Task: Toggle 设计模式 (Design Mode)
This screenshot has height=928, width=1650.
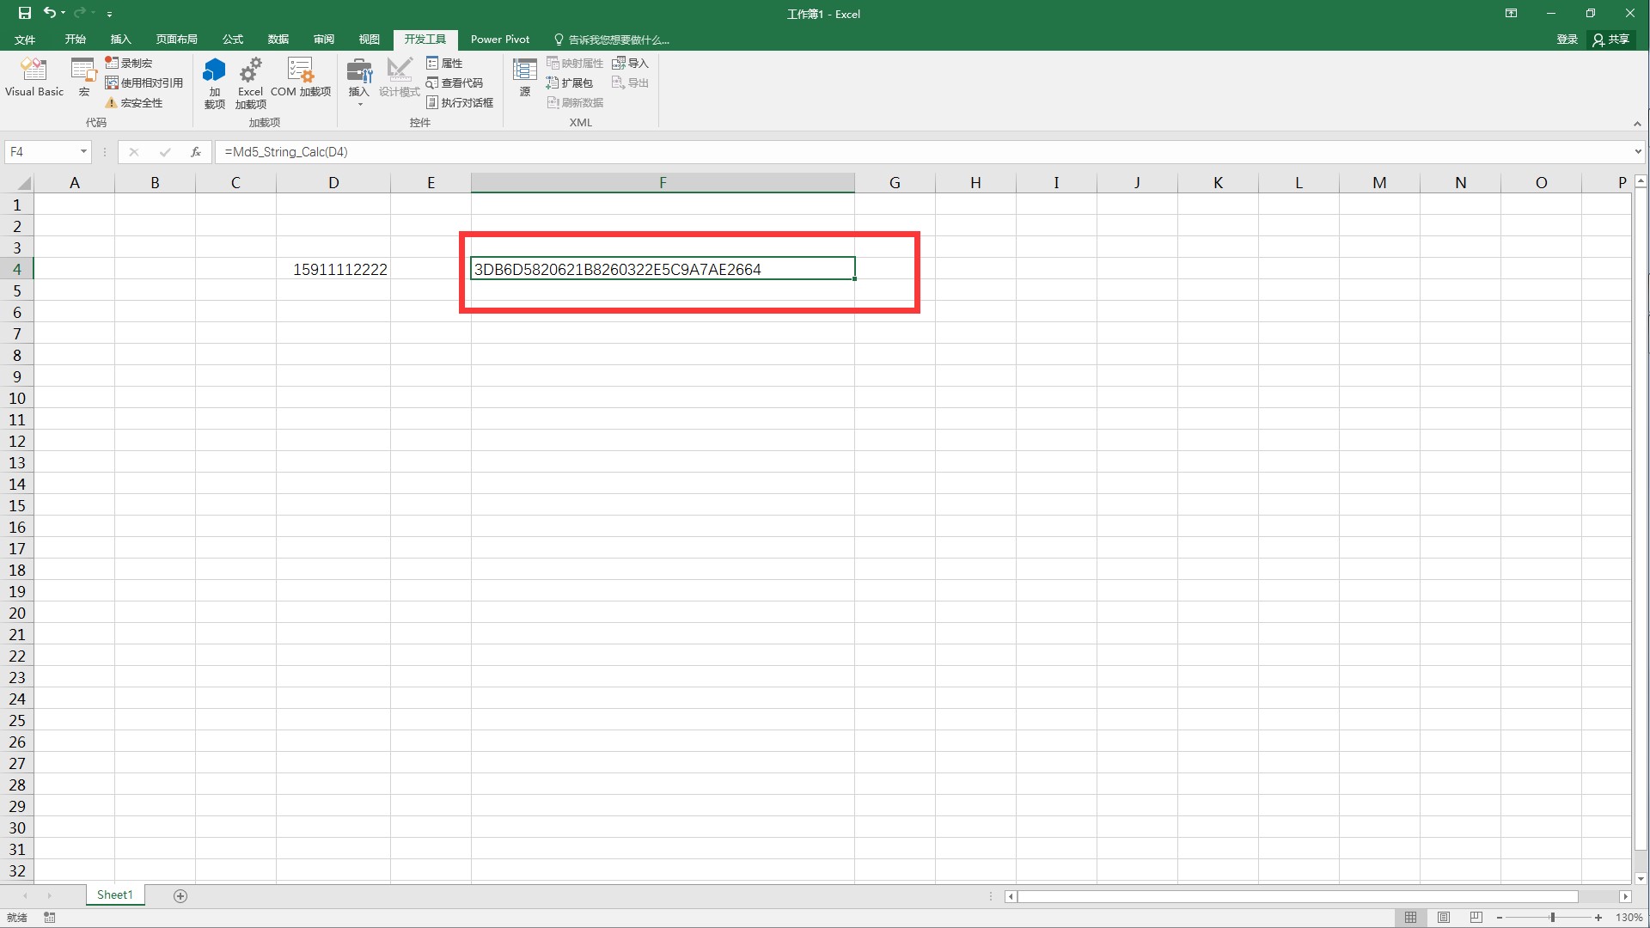Action: click(399, 77)
